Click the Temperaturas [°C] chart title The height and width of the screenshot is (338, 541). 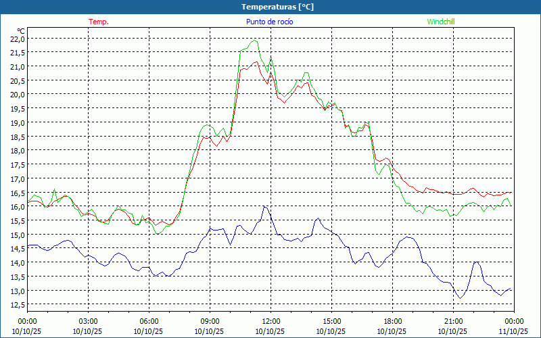click(277, 7)
